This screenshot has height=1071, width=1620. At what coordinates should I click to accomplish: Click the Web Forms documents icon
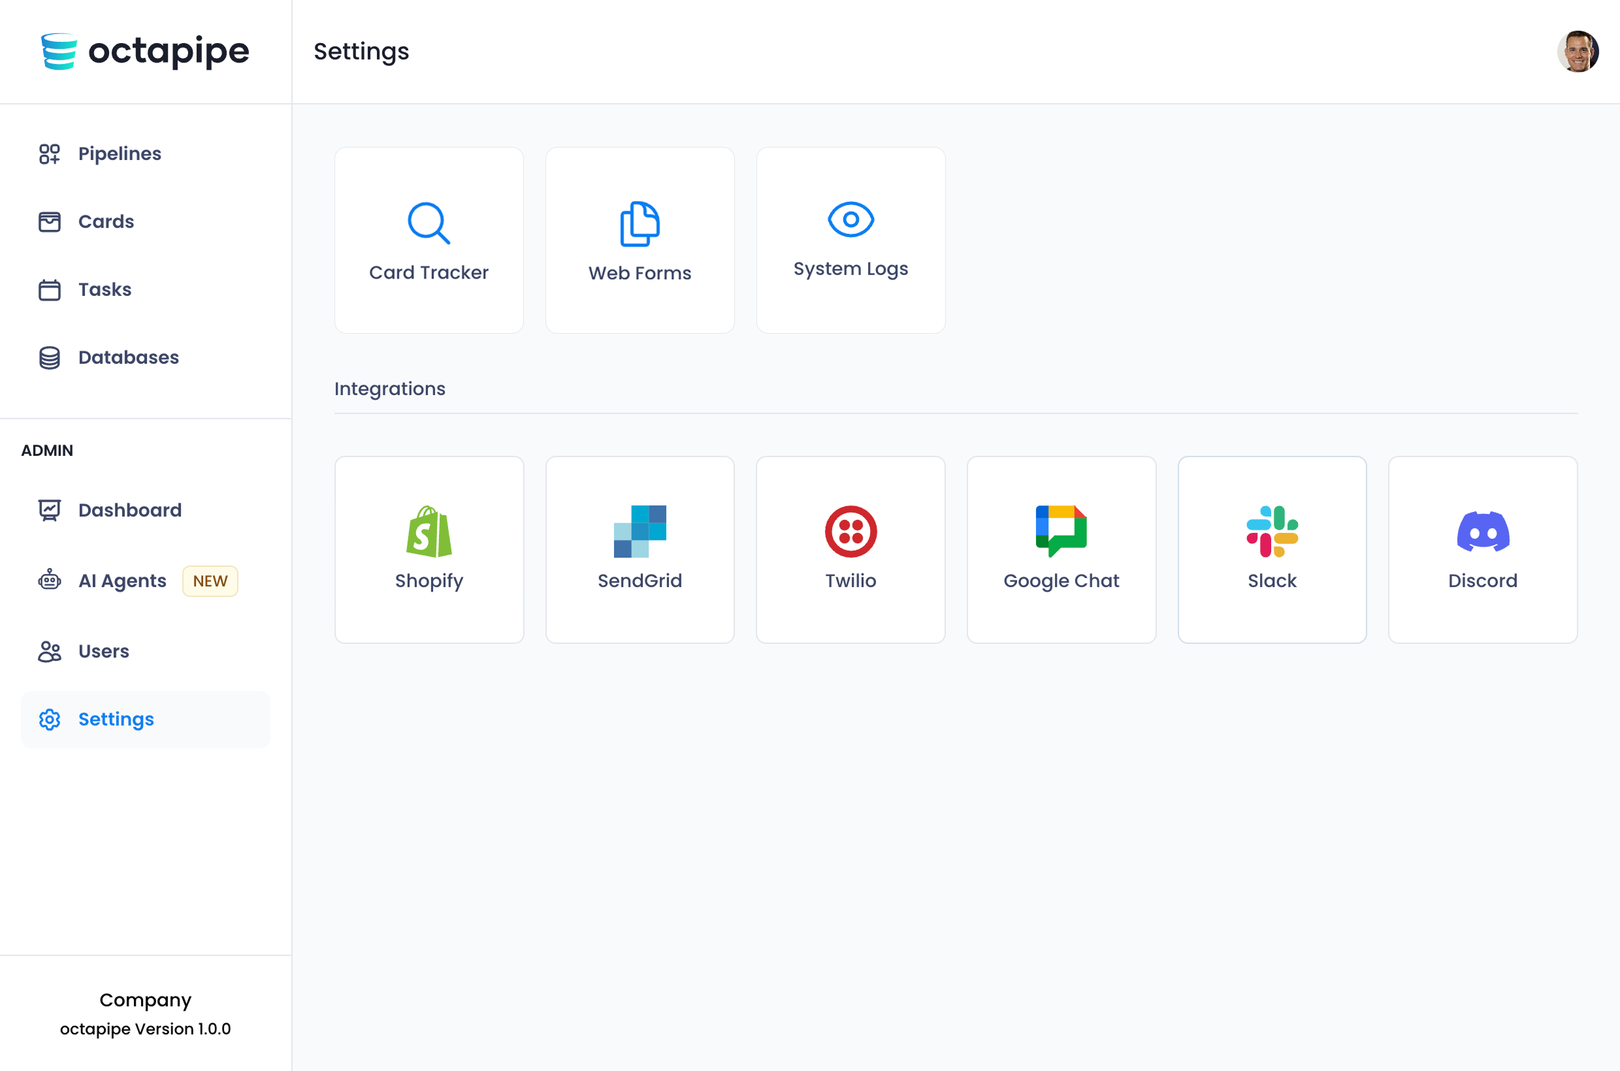coord(640,223)
